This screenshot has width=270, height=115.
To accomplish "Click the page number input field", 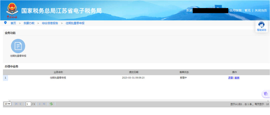I will click(28, 104).
